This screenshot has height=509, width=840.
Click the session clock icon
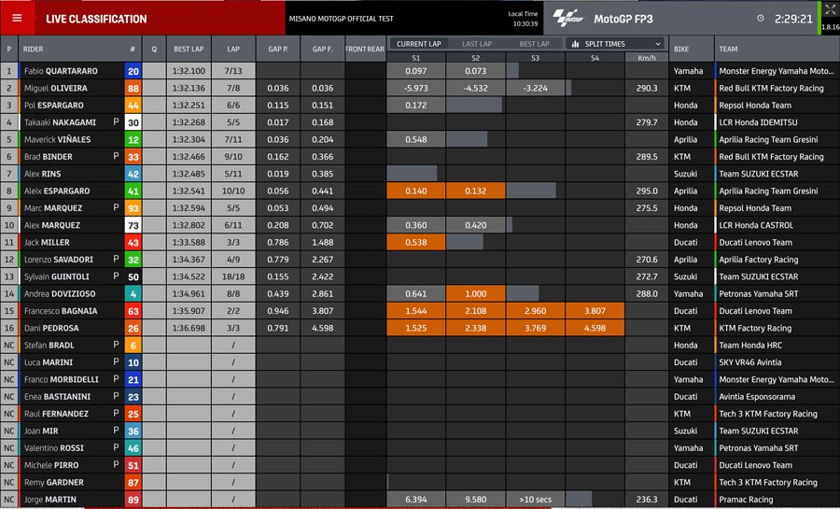(760, 19)
